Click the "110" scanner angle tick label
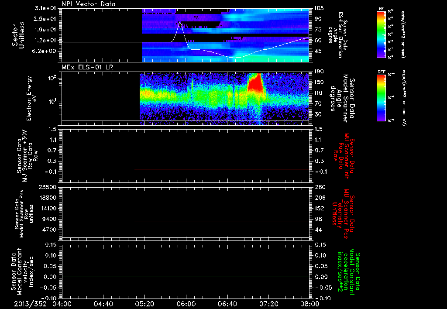 (x=319, y=93)
